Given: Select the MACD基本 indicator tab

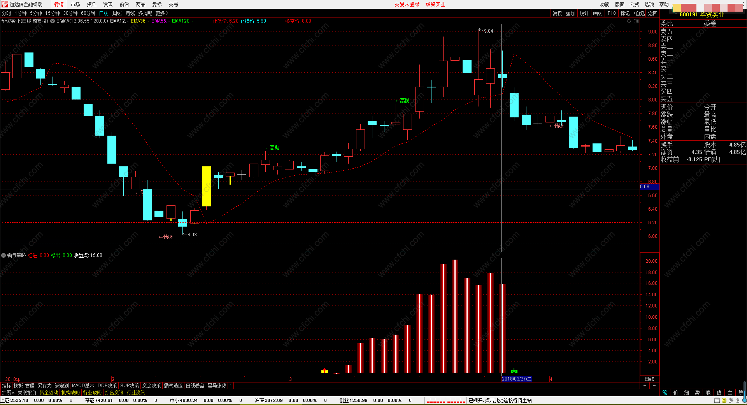Looking at the screenshot, I should tap(83, 386).
